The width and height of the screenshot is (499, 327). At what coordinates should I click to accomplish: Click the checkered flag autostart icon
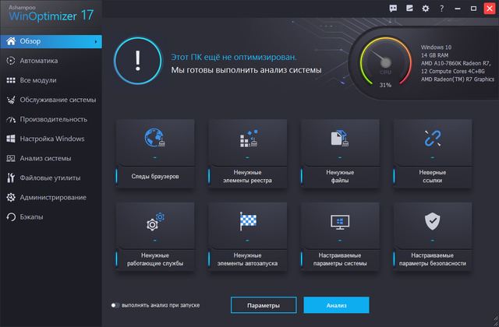248,221
